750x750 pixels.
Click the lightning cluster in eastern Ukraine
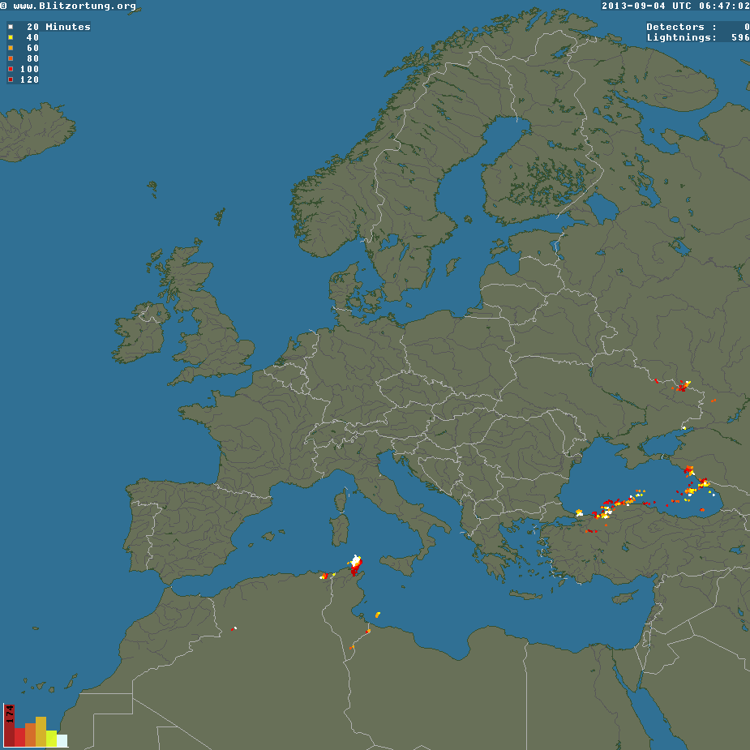point(683,386)
